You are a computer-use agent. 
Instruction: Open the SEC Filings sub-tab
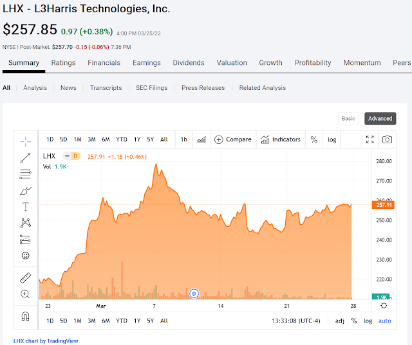click(x=151, y=88)
